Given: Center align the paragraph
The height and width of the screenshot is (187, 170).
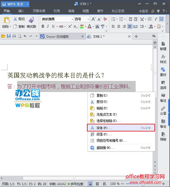Looking at the screenshot, I should coord(119,26).
